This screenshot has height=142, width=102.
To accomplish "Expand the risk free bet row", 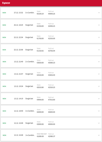I will point(99,135).
